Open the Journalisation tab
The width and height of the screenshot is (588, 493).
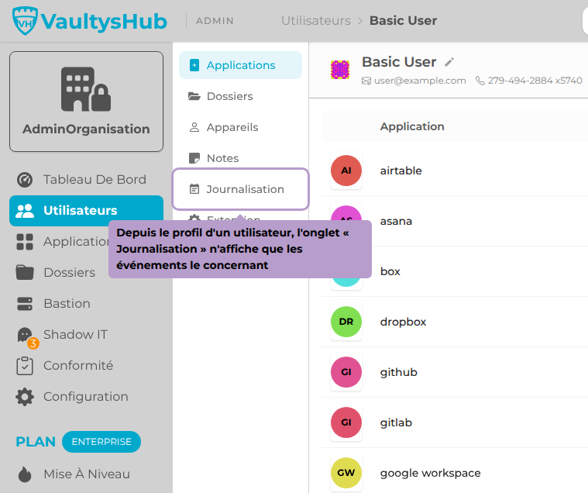click(240, 189)
